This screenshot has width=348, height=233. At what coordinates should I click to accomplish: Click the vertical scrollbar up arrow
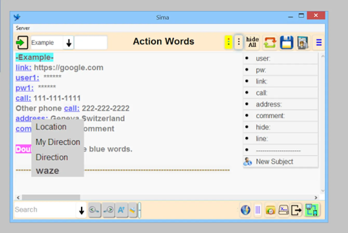(323, 56)
